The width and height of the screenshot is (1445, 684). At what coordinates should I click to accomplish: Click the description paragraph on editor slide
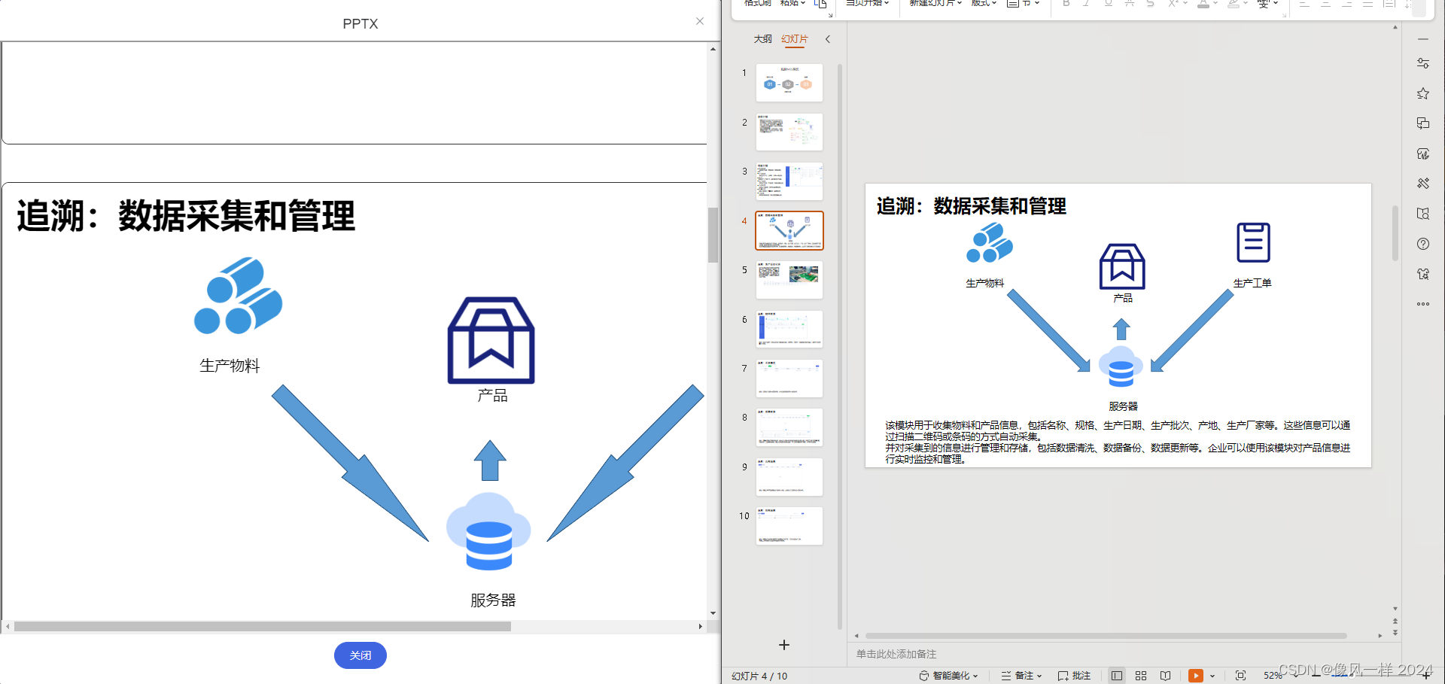pyautogui.click(x=1118, y=442)
